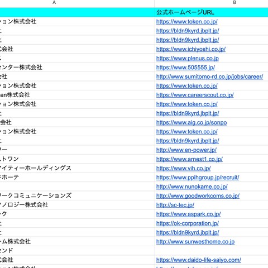The image size is (268, 268).
Task: Open the www.nunokame.co.jp link
Action: 192,186
